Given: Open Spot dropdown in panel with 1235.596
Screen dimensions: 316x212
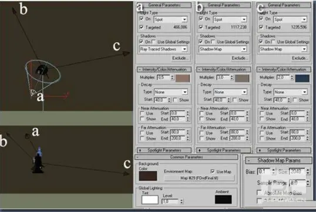Looking at the screenshot, I should [x=290, y=19].
